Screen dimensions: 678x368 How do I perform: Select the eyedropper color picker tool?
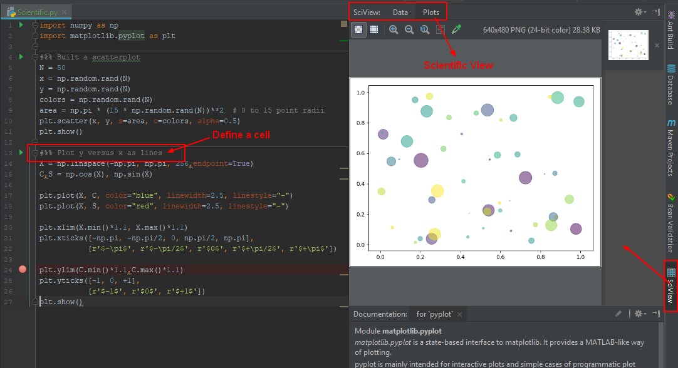(456, 28)
